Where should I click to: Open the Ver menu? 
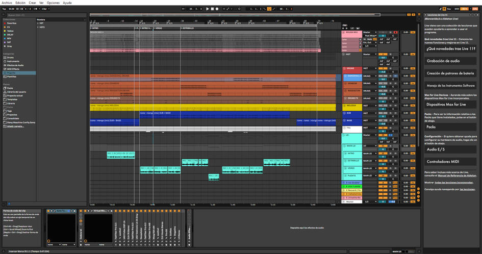tap(41, 3)
